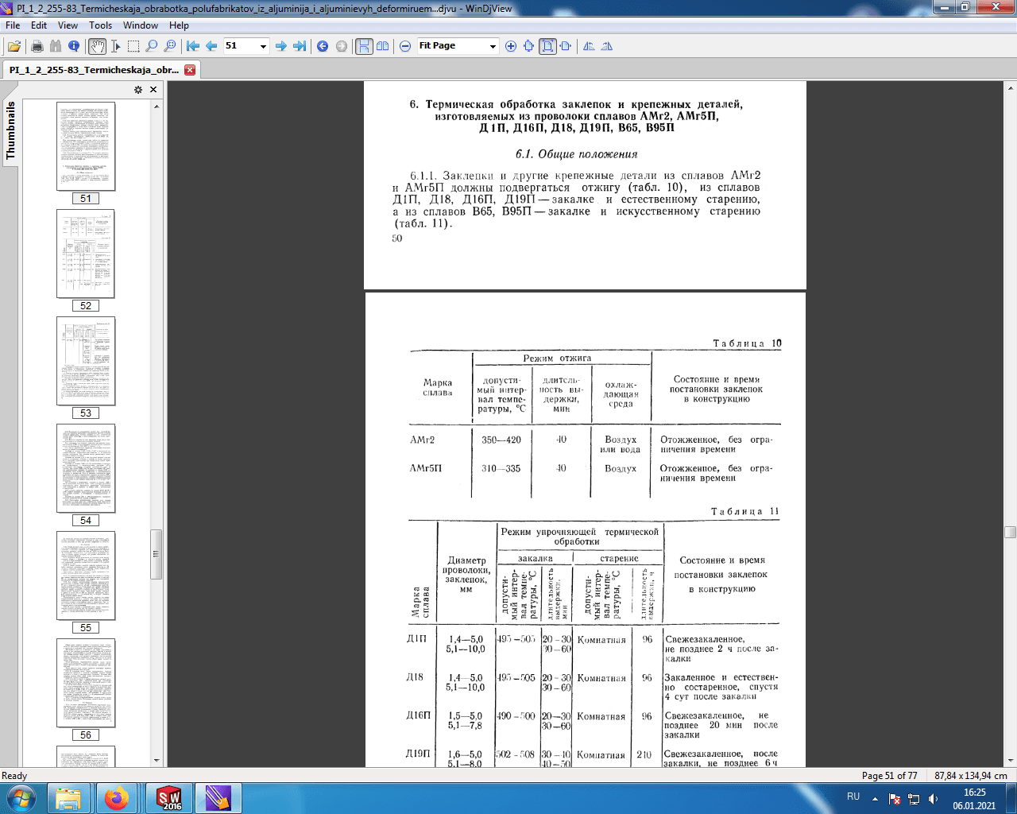Open Find with the binoculars icon

[55, 46]
